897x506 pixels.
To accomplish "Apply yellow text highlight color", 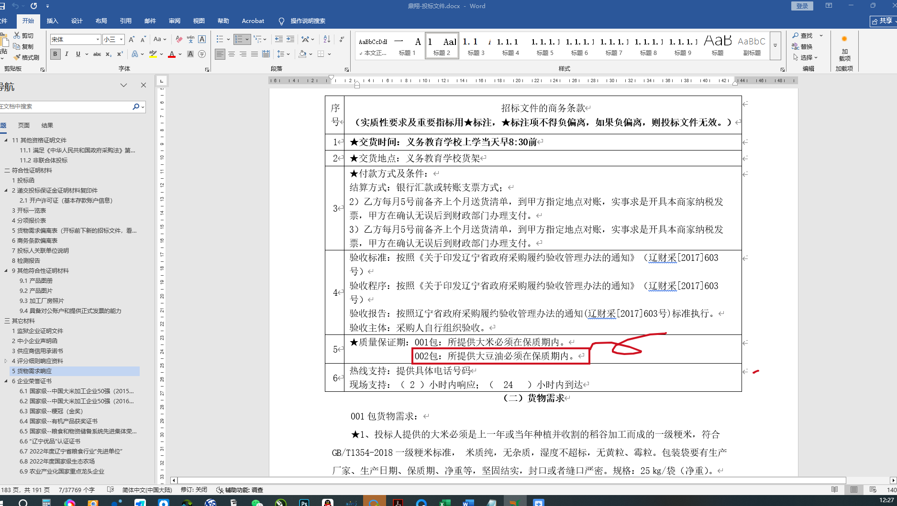I will 153,54.
